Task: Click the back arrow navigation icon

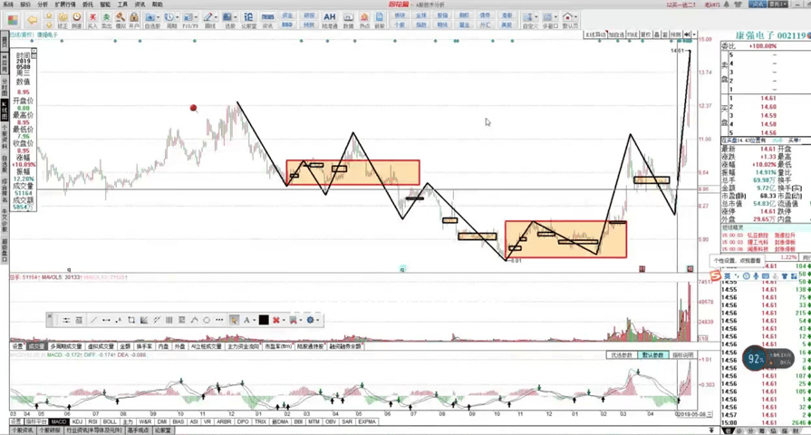Action: (x=33, y=19)
